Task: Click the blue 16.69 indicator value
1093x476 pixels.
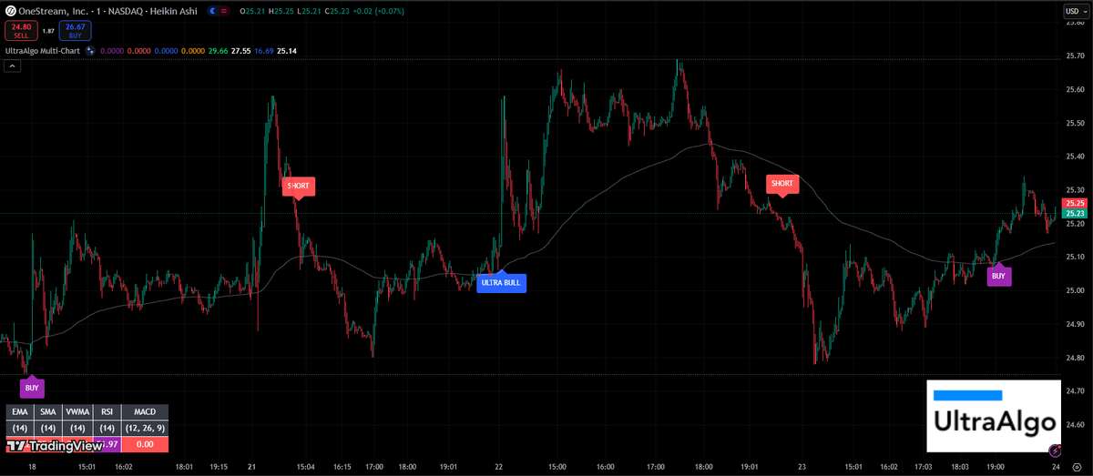Action: 264,51
